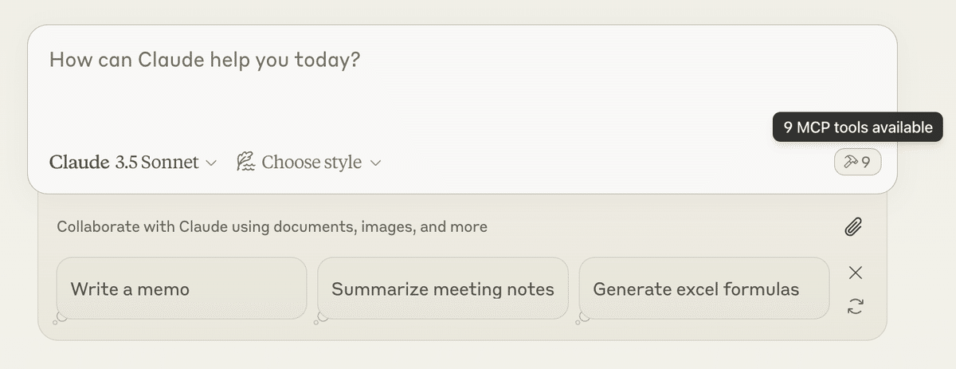
Task: Select the Write a memo suggestion
Action: point(181,289)
